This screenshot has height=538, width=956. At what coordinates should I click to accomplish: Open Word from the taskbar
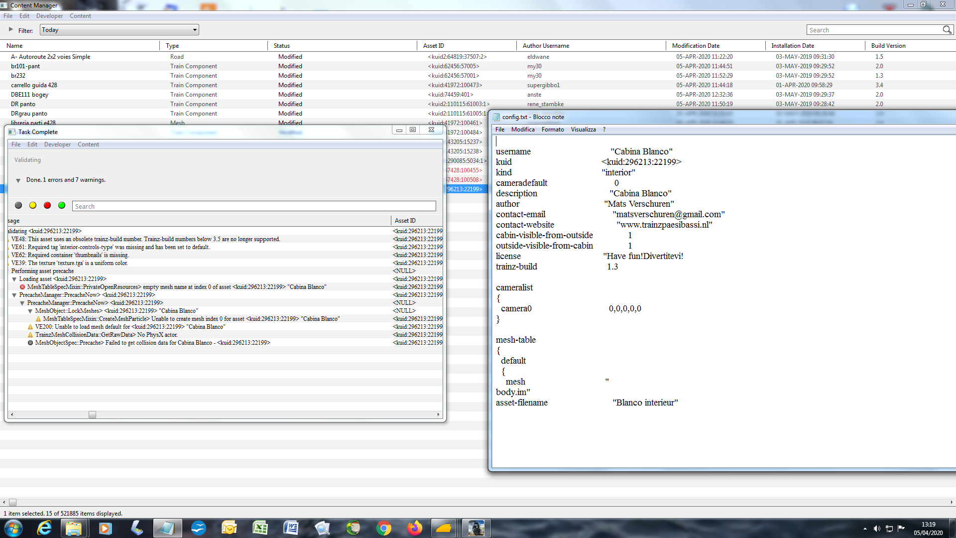pos(291,528)
